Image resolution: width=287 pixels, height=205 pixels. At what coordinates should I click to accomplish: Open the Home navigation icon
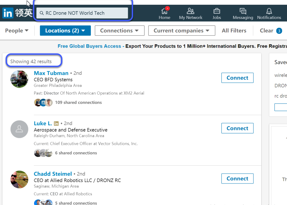[x=164, y=11]
